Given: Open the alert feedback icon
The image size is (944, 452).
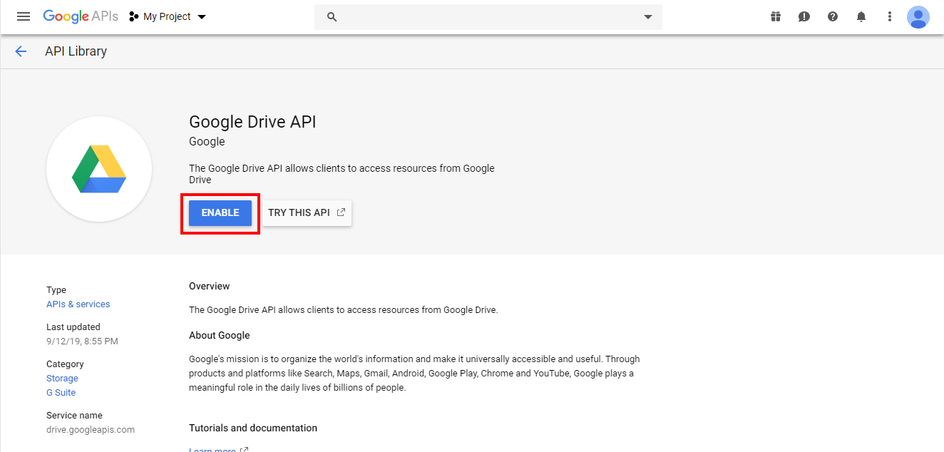Looking at the screenshot, I should point(804,16).
